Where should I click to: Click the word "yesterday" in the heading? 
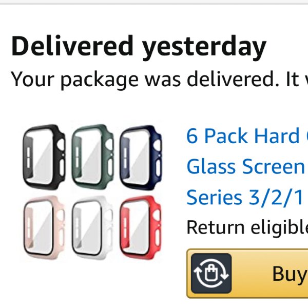(204, 48)
